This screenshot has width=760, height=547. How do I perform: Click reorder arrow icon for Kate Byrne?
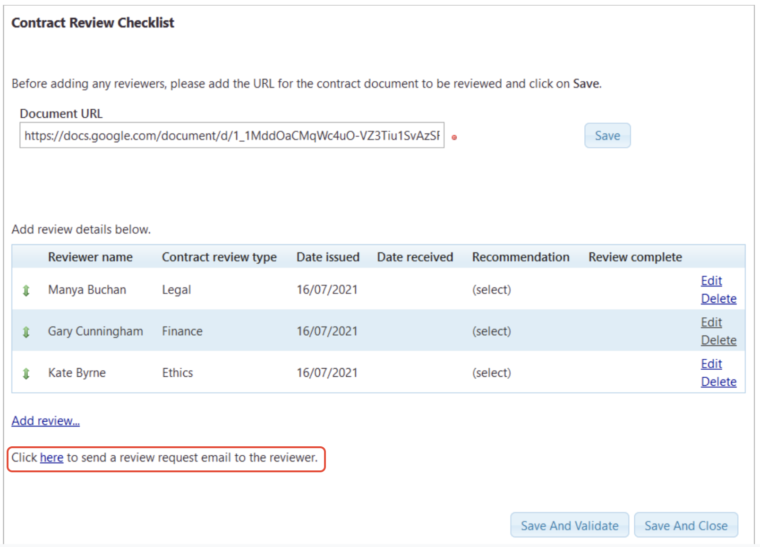pyautogui.click(x=26, y=373)
